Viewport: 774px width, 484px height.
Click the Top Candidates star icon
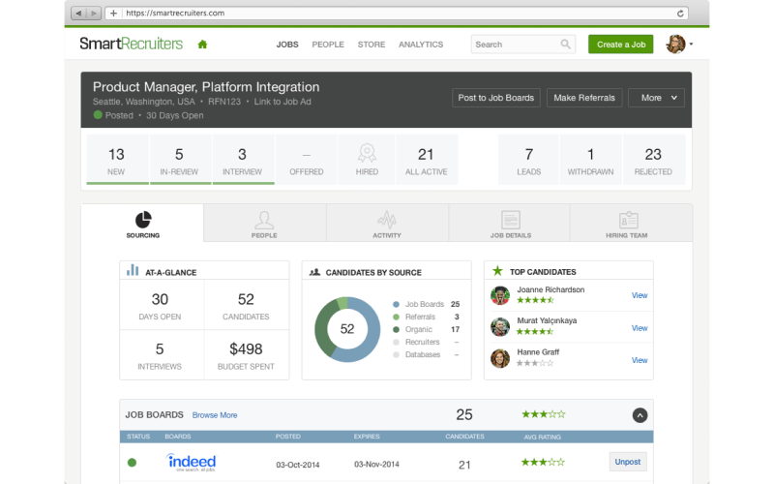pos(497,271)
